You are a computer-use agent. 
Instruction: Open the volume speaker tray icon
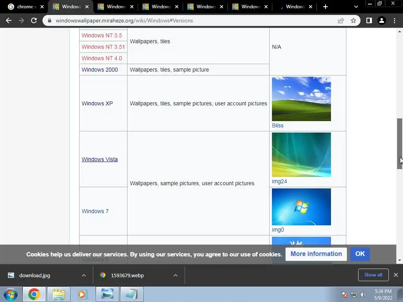point(363,295)
